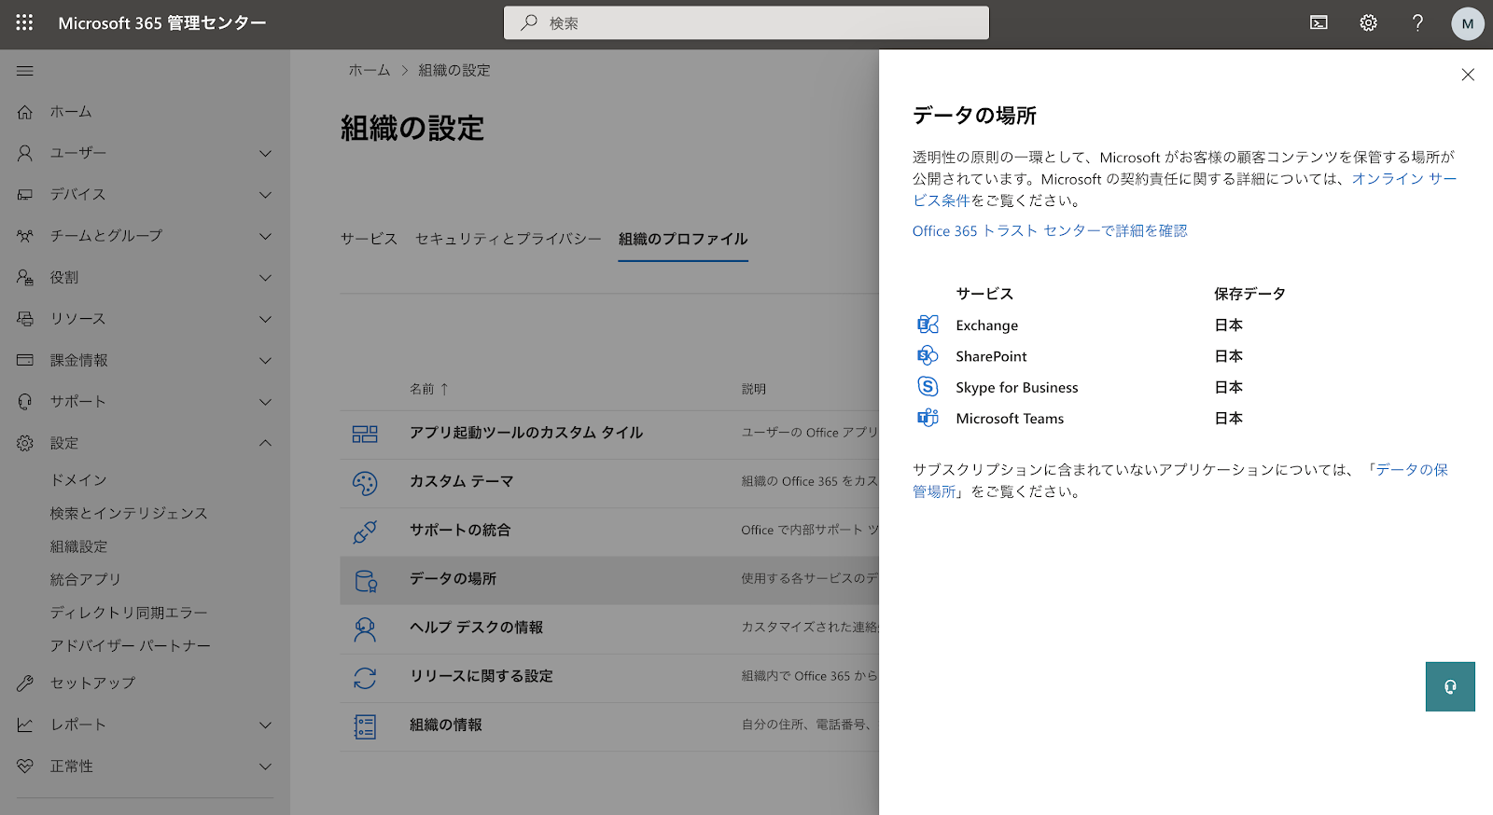Viewport: 1493px width, 815px height.
Task: Open Office 365 トラスト センター link
Action: pos(1050,230)
